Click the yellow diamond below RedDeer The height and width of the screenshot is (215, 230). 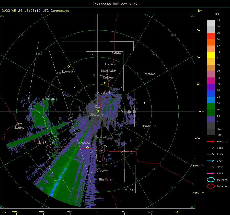point(105,83)
